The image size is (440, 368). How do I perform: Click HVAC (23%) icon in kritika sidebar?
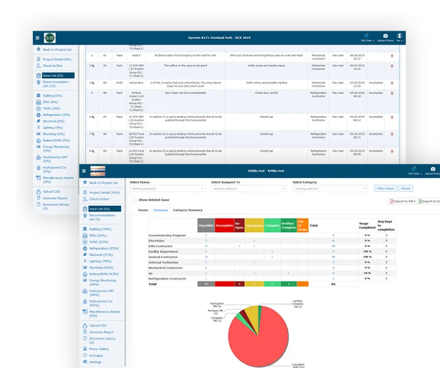[85, 242]
